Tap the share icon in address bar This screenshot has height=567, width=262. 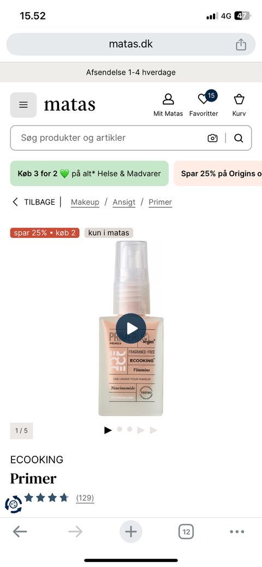point(241,45)
